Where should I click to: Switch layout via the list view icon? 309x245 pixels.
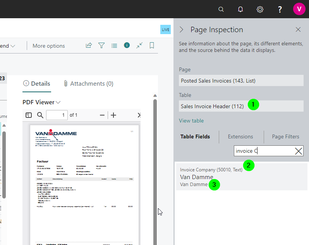(x=114, y=46)
